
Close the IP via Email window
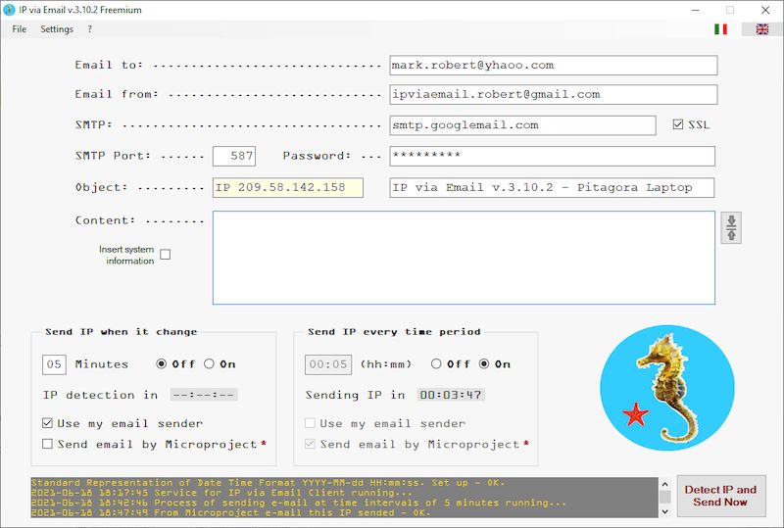tap(765, 10)
